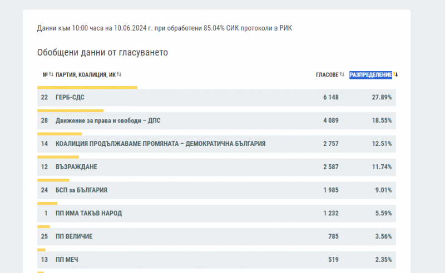This screenshot has height=273, width=445.
Task: Click the 3.56% share value
Action: pos(383,237)
